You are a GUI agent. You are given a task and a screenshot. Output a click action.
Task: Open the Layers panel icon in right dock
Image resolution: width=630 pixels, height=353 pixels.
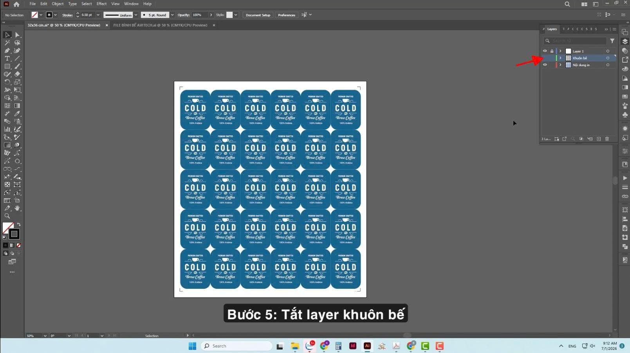click(625, 41)
